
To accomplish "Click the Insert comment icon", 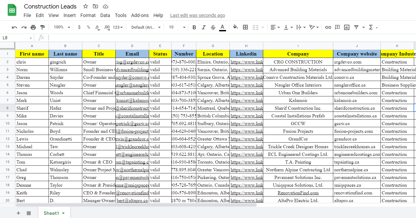I will tap(337, 27).
